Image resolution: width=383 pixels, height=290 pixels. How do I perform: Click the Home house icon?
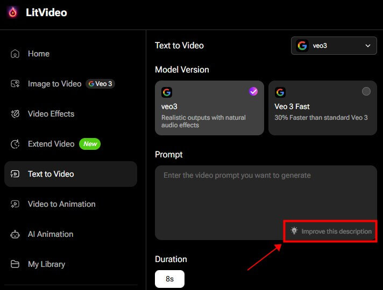coord(15,54)
